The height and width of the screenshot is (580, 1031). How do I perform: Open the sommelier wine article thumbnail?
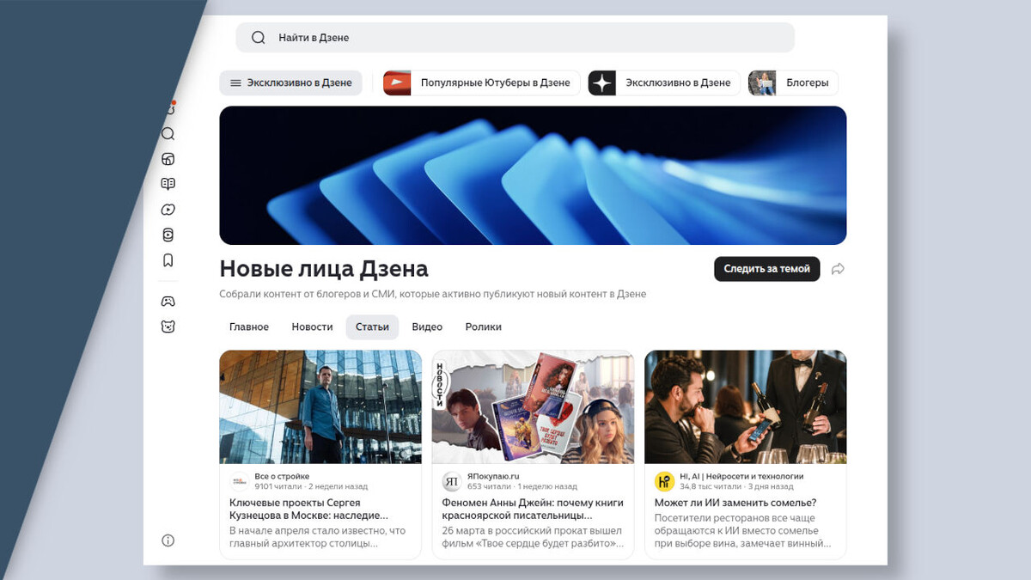(x=746, y=406)
